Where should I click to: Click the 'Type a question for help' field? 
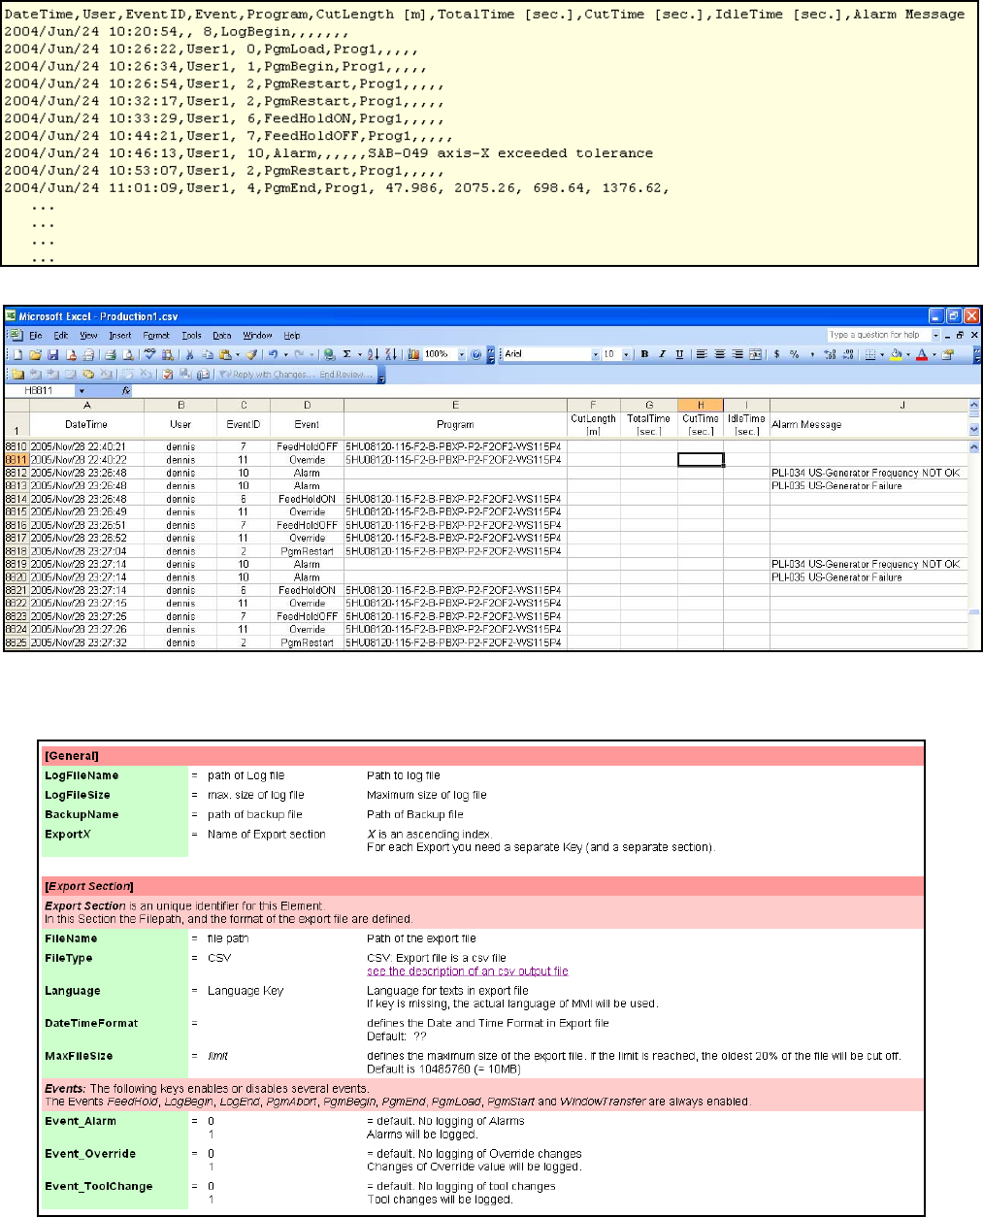tap(878, 335)
